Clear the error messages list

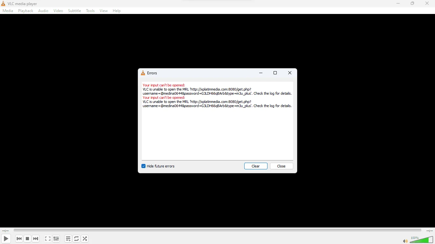click(256, 166)
